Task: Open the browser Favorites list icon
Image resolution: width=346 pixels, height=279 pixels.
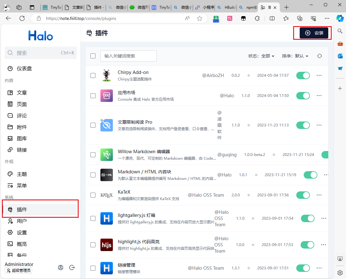Action: pos(286,18)
